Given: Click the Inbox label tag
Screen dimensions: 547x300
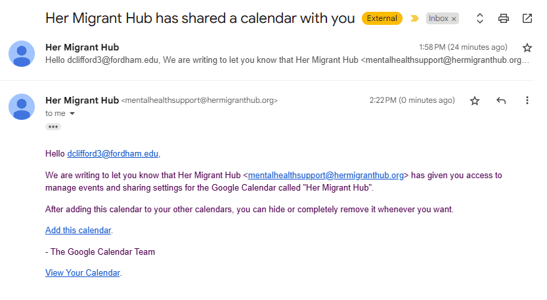Looking at the screenshot, I should [437, 19].
